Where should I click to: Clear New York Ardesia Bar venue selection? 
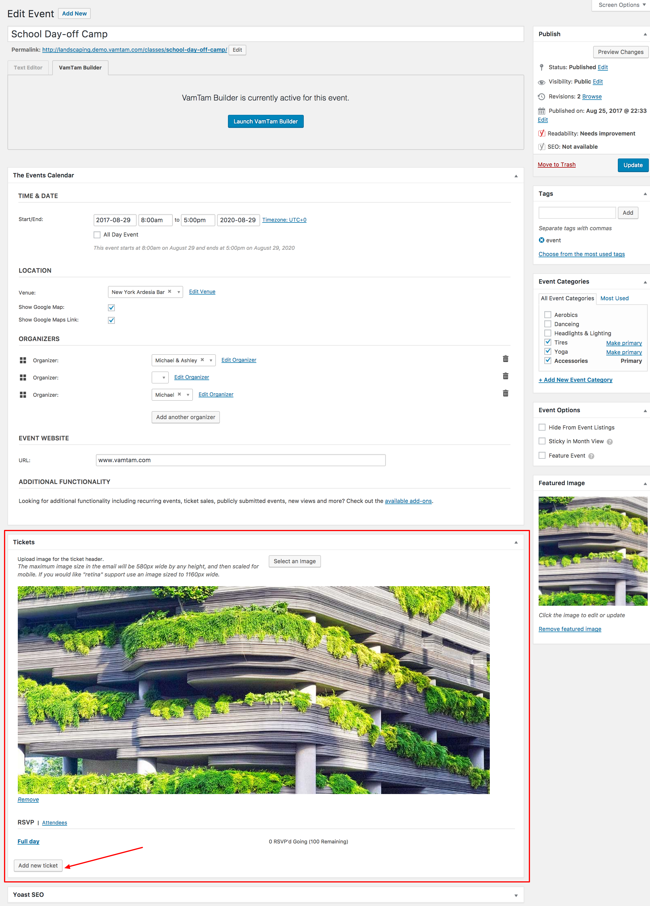[x=169, y=292]
